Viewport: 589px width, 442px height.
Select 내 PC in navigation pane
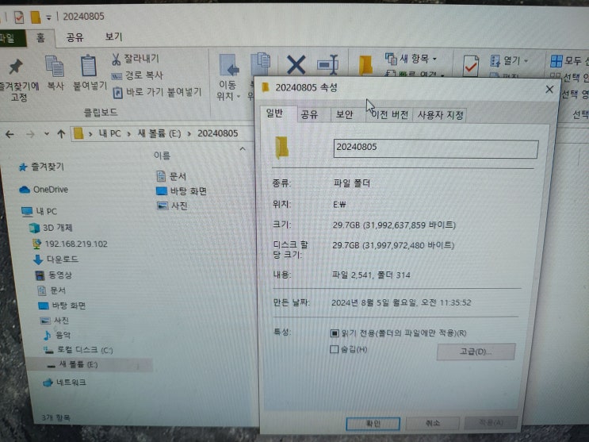click(x=40, y=212)
